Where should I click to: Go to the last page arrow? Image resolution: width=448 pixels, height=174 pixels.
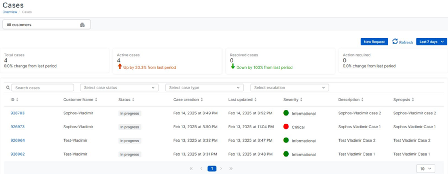click(231, 169)
